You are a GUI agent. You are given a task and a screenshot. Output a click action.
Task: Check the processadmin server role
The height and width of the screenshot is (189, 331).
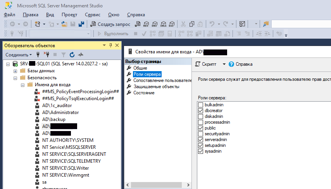pyautogui.click(x=200, y=122)
